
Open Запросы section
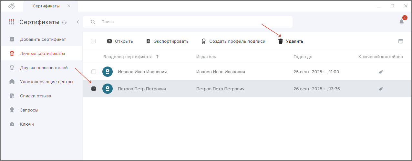41,110
